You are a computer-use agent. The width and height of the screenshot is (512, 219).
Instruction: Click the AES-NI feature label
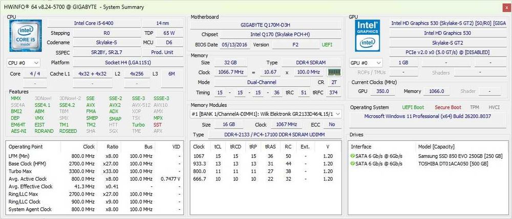[18, 131]
